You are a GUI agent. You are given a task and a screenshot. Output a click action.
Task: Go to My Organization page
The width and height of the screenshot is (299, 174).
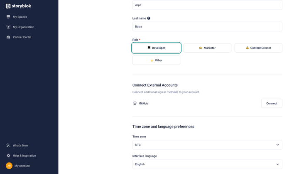click(x=23, y=27)
